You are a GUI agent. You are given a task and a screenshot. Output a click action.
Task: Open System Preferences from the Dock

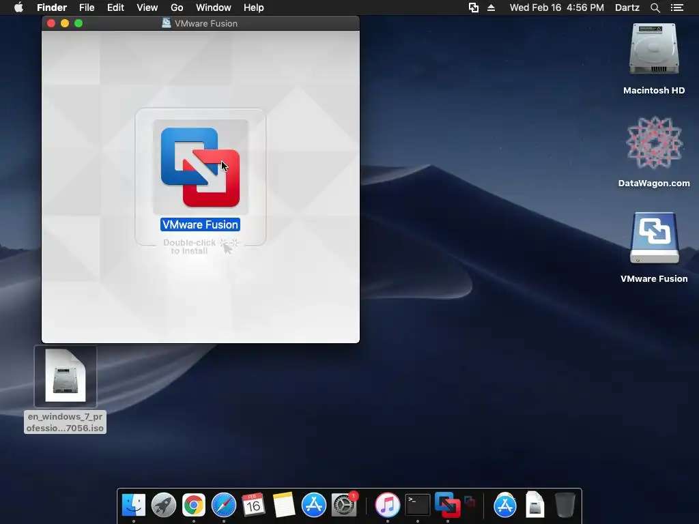point(344,505)
